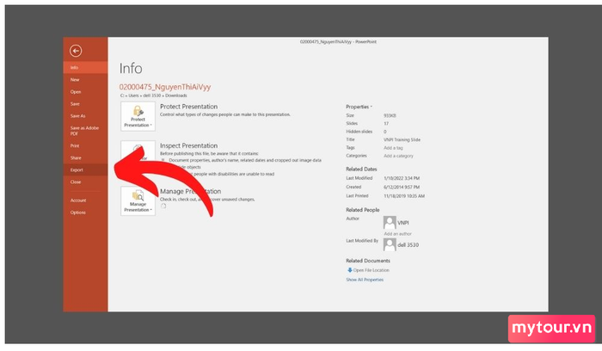Edit the VNPI Training Slide title field

pyautogui.click(x=402, y=139)
